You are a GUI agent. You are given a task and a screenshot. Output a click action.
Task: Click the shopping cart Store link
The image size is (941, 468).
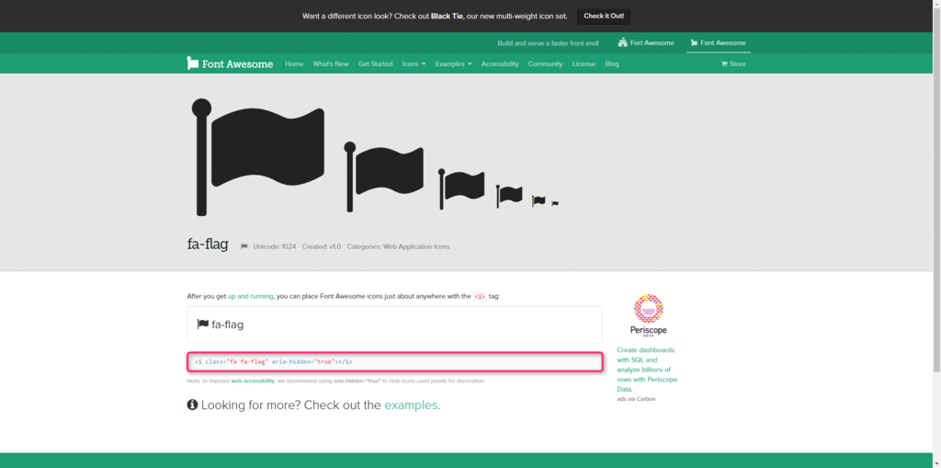pos(732,63)
